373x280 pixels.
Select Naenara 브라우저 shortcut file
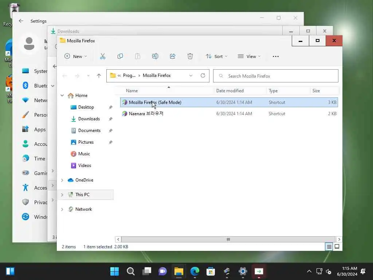(x=229, y=114)
